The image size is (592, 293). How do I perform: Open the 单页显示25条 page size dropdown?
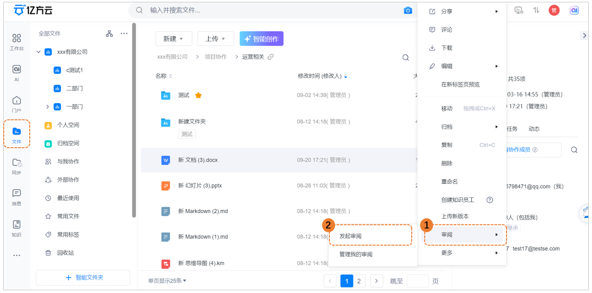[x=167, y=280]
